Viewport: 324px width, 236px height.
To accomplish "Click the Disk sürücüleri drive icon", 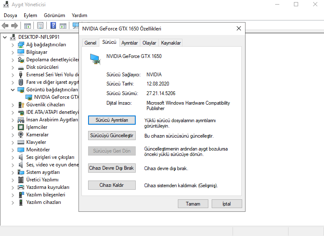I will tap(21, 68).
